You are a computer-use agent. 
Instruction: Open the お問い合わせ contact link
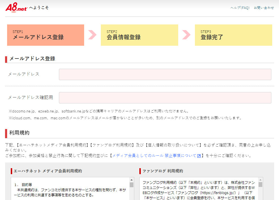264,8
